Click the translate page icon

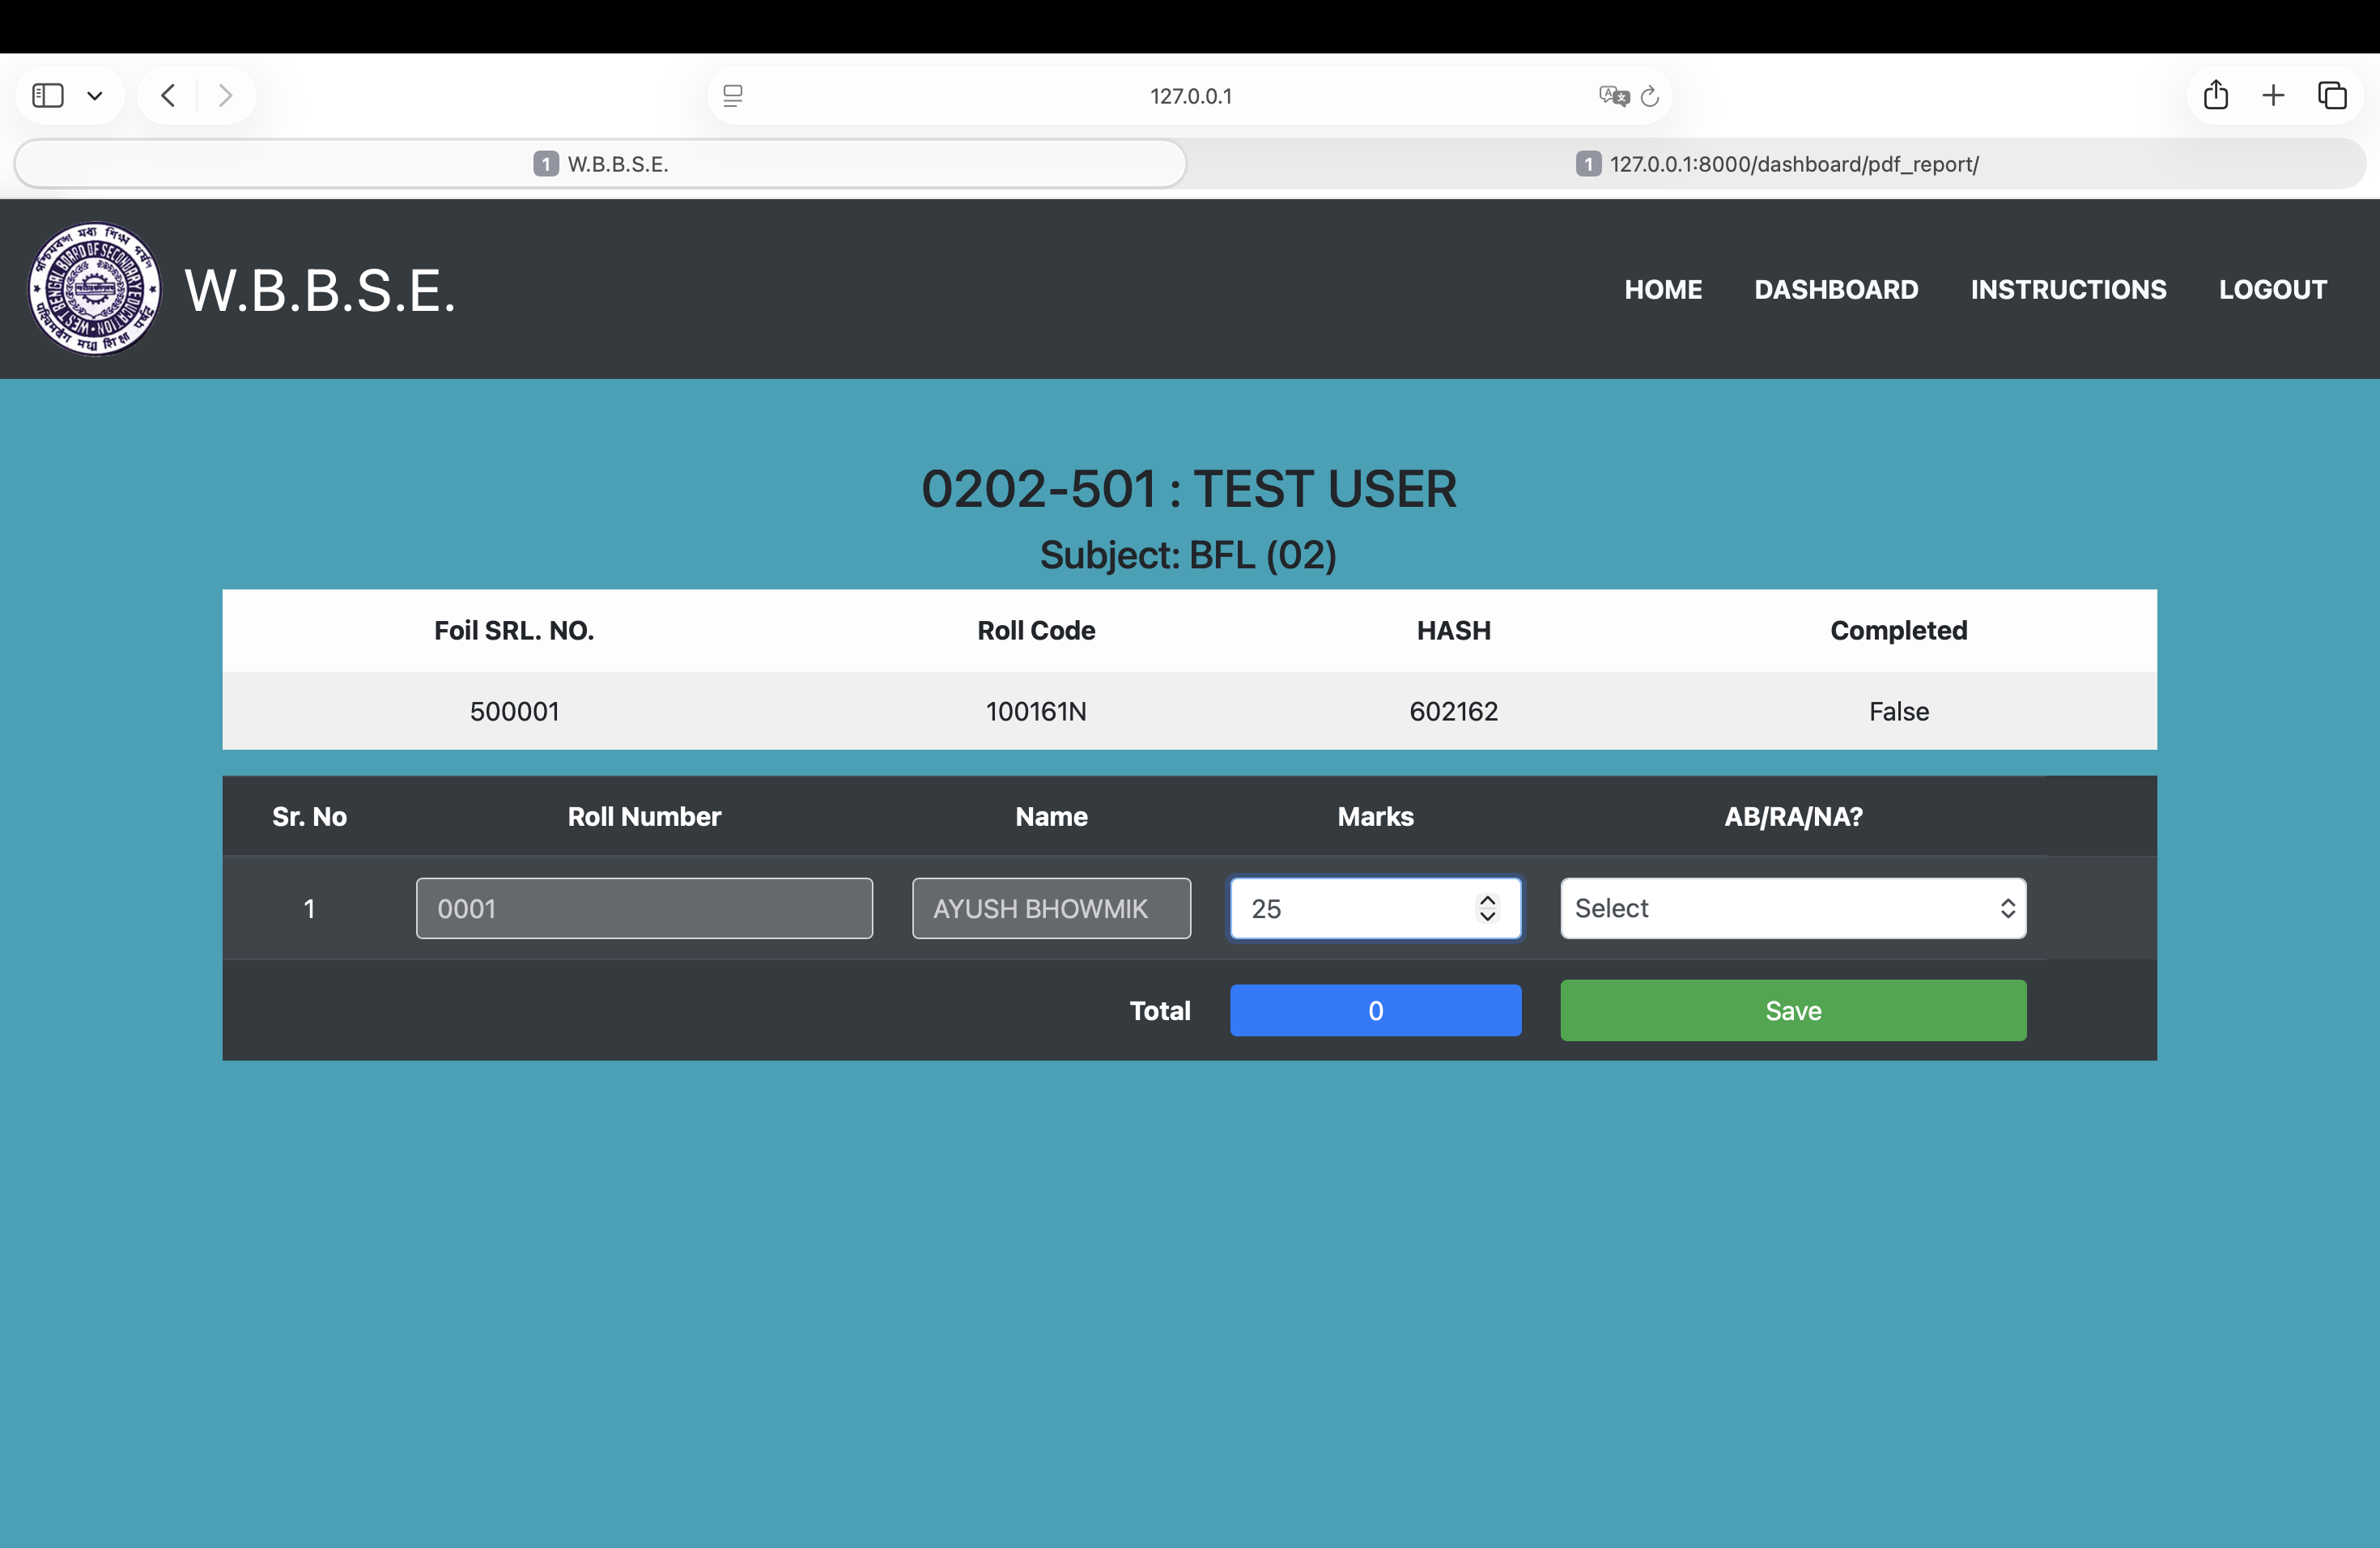(1613, 96)
